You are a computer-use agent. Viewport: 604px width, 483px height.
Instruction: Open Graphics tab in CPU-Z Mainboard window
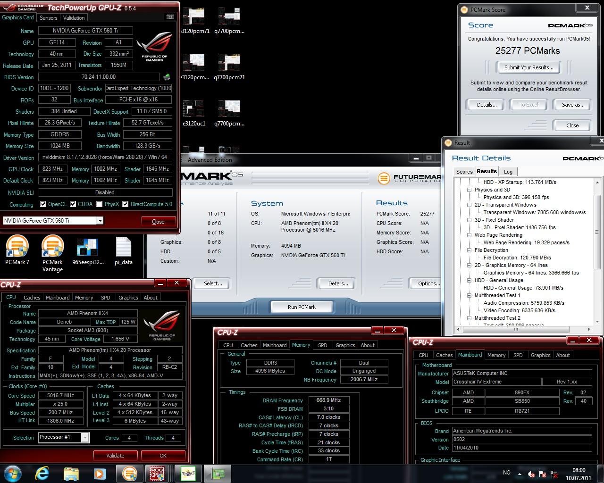tap(540, 355)
